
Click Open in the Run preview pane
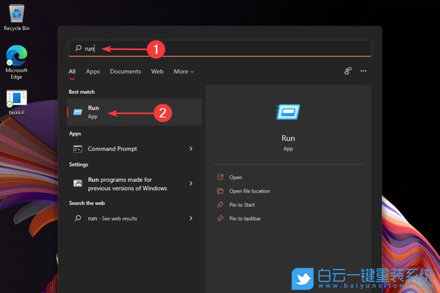235,177
